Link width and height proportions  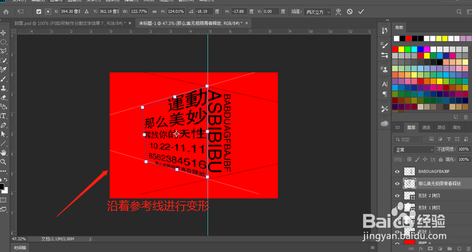click(x=154, y=12)
